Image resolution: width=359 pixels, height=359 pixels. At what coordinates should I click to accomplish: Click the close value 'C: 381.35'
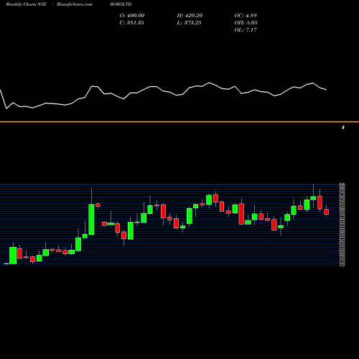[131, 23]
